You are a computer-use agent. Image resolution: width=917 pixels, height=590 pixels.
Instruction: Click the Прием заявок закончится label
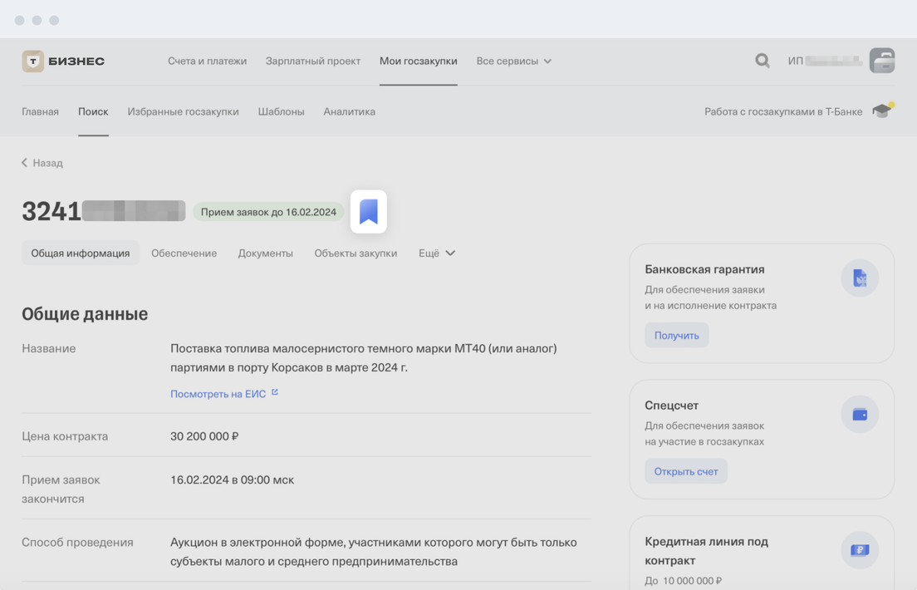[61, 489]
